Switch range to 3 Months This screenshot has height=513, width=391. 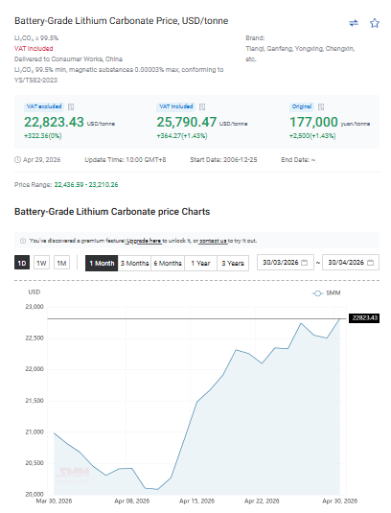135,263
